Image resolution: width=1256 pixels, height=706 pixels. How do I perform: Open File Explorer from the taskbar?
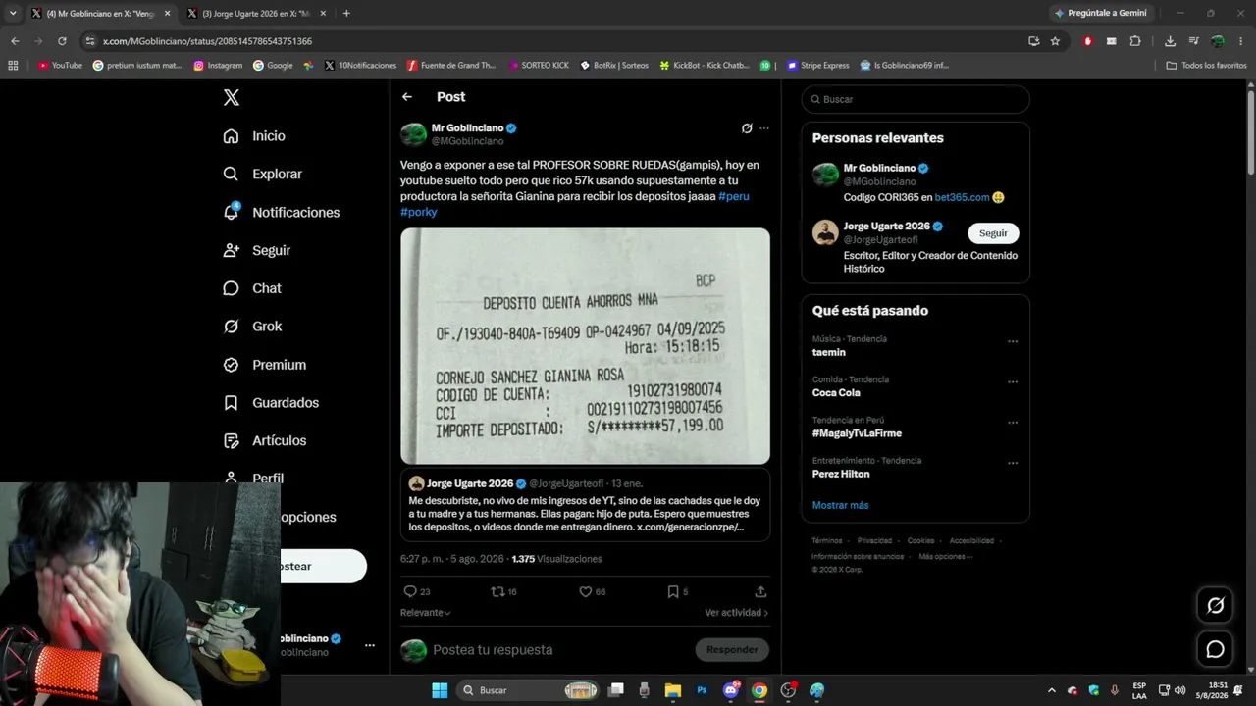[x=673, y=690]
